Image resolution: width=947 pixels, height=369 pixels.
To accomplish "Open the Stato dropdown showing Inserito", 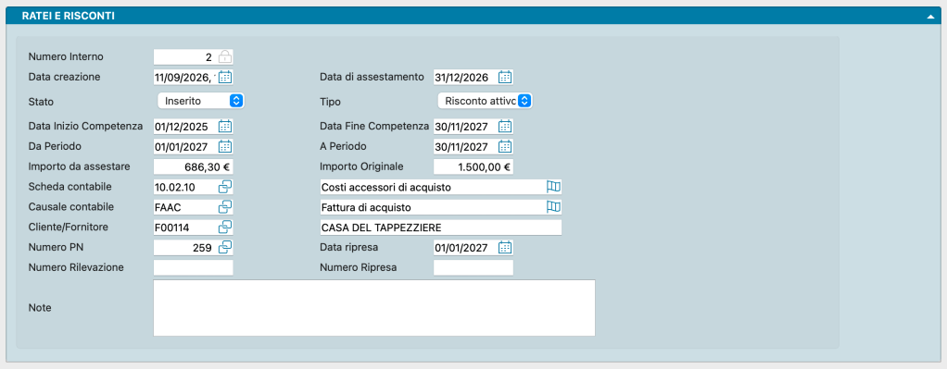I will [x=201, y=101].
